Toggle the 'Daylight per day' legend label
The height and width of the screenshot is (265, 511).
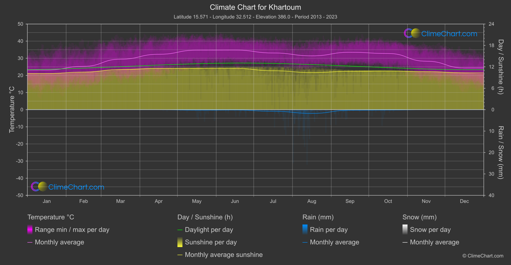coord(209,230)
